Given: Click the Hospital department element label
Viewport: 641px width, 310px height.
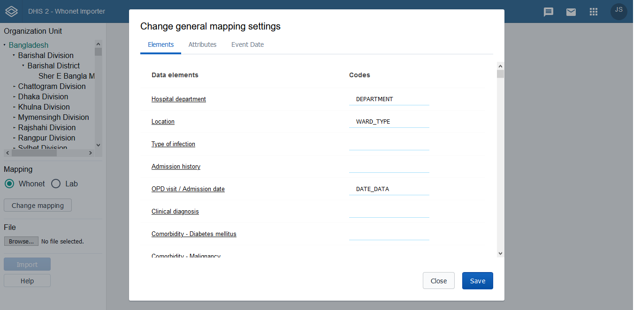Looking at the screenshot, I should (x=179, y=99).
